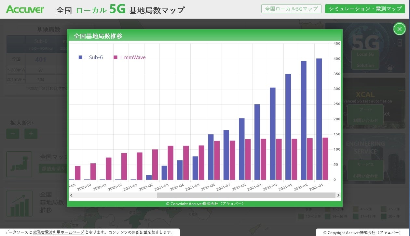Switch to the シミュレーション・電測マップ tab
This screenshot has width=410, height=236.
365,9
